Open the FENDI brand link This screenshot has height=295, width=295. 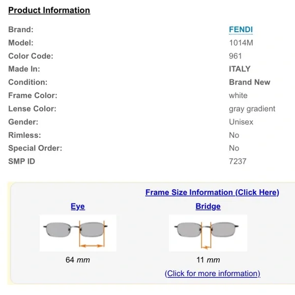241,29
